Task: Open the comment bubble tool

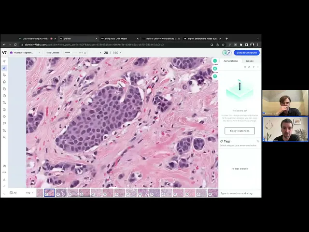Action: point(4,123)
